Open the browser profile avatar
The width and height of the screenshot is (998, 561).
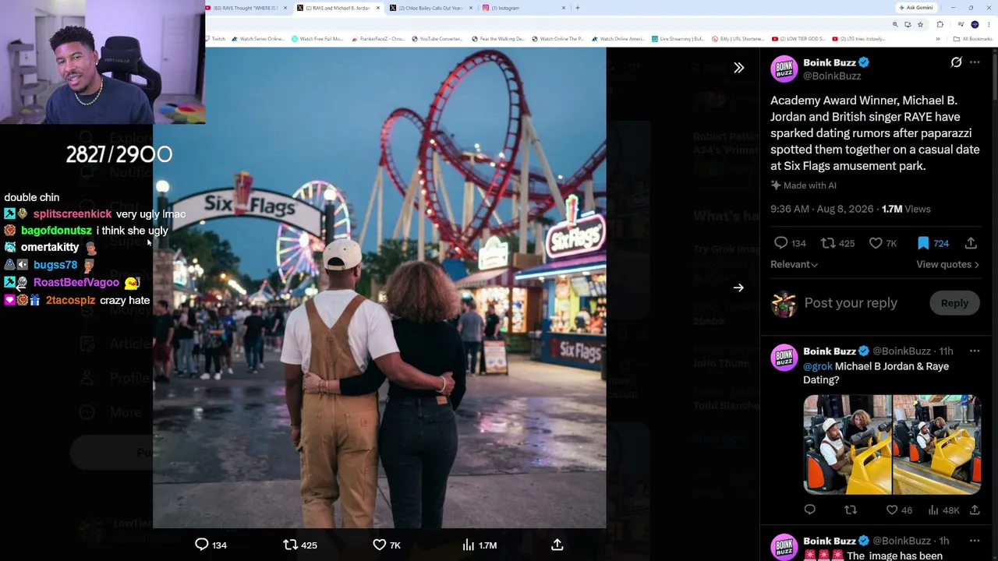pos(975,24)
